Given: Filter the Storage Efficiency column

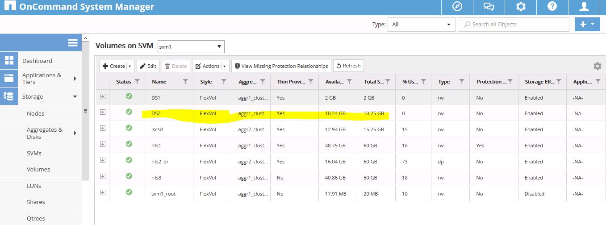Looking at the screenshot, I should 559,82.
